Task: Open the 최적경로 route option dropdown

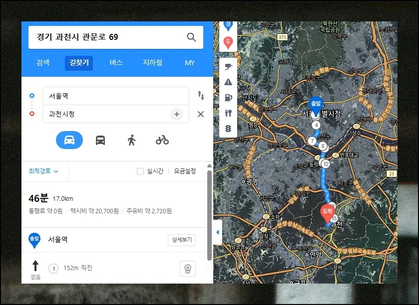Action: 43,171
